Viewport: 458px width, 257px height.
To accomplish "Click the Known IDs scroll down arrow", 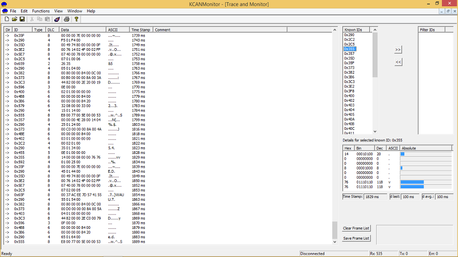I will (375, 132).
